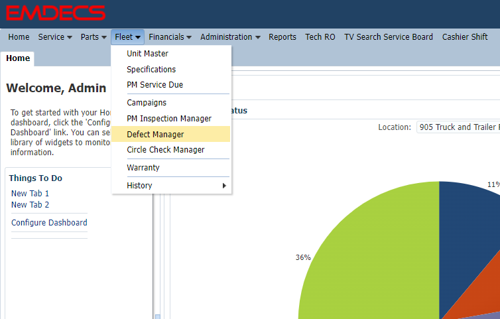Open TV Search Service Board
The image size is (500, 319).
pyautogui.click(x=389, y=37)
